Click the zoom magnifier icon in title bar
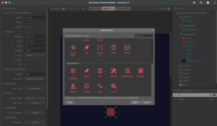Screen dimensions: 217x126 pyautogui.click(x=201, y=2)
